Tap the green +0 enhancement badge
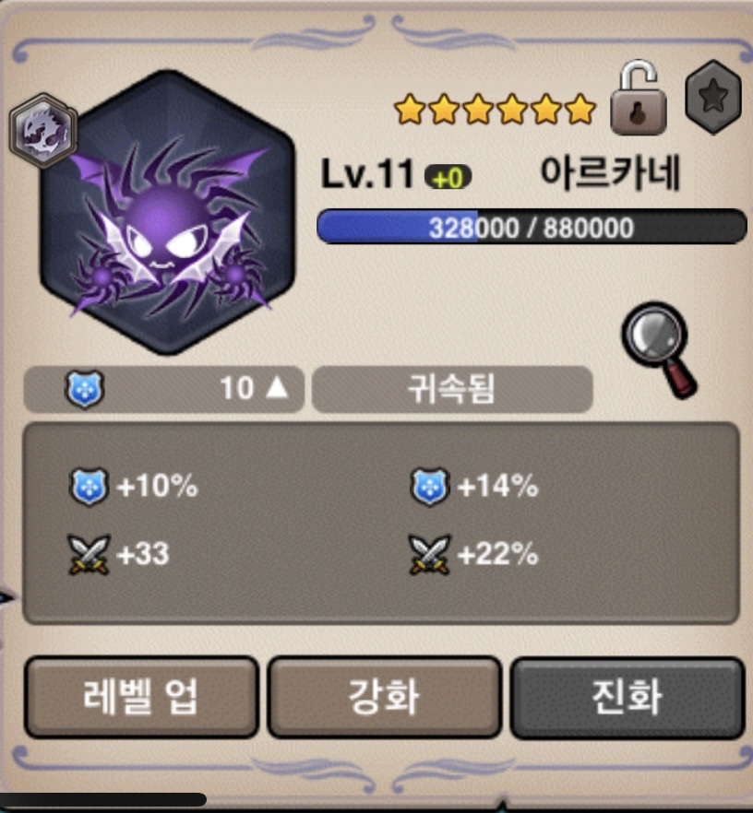The height and width of the screenshot is (813, 753). tap(448, 178)
